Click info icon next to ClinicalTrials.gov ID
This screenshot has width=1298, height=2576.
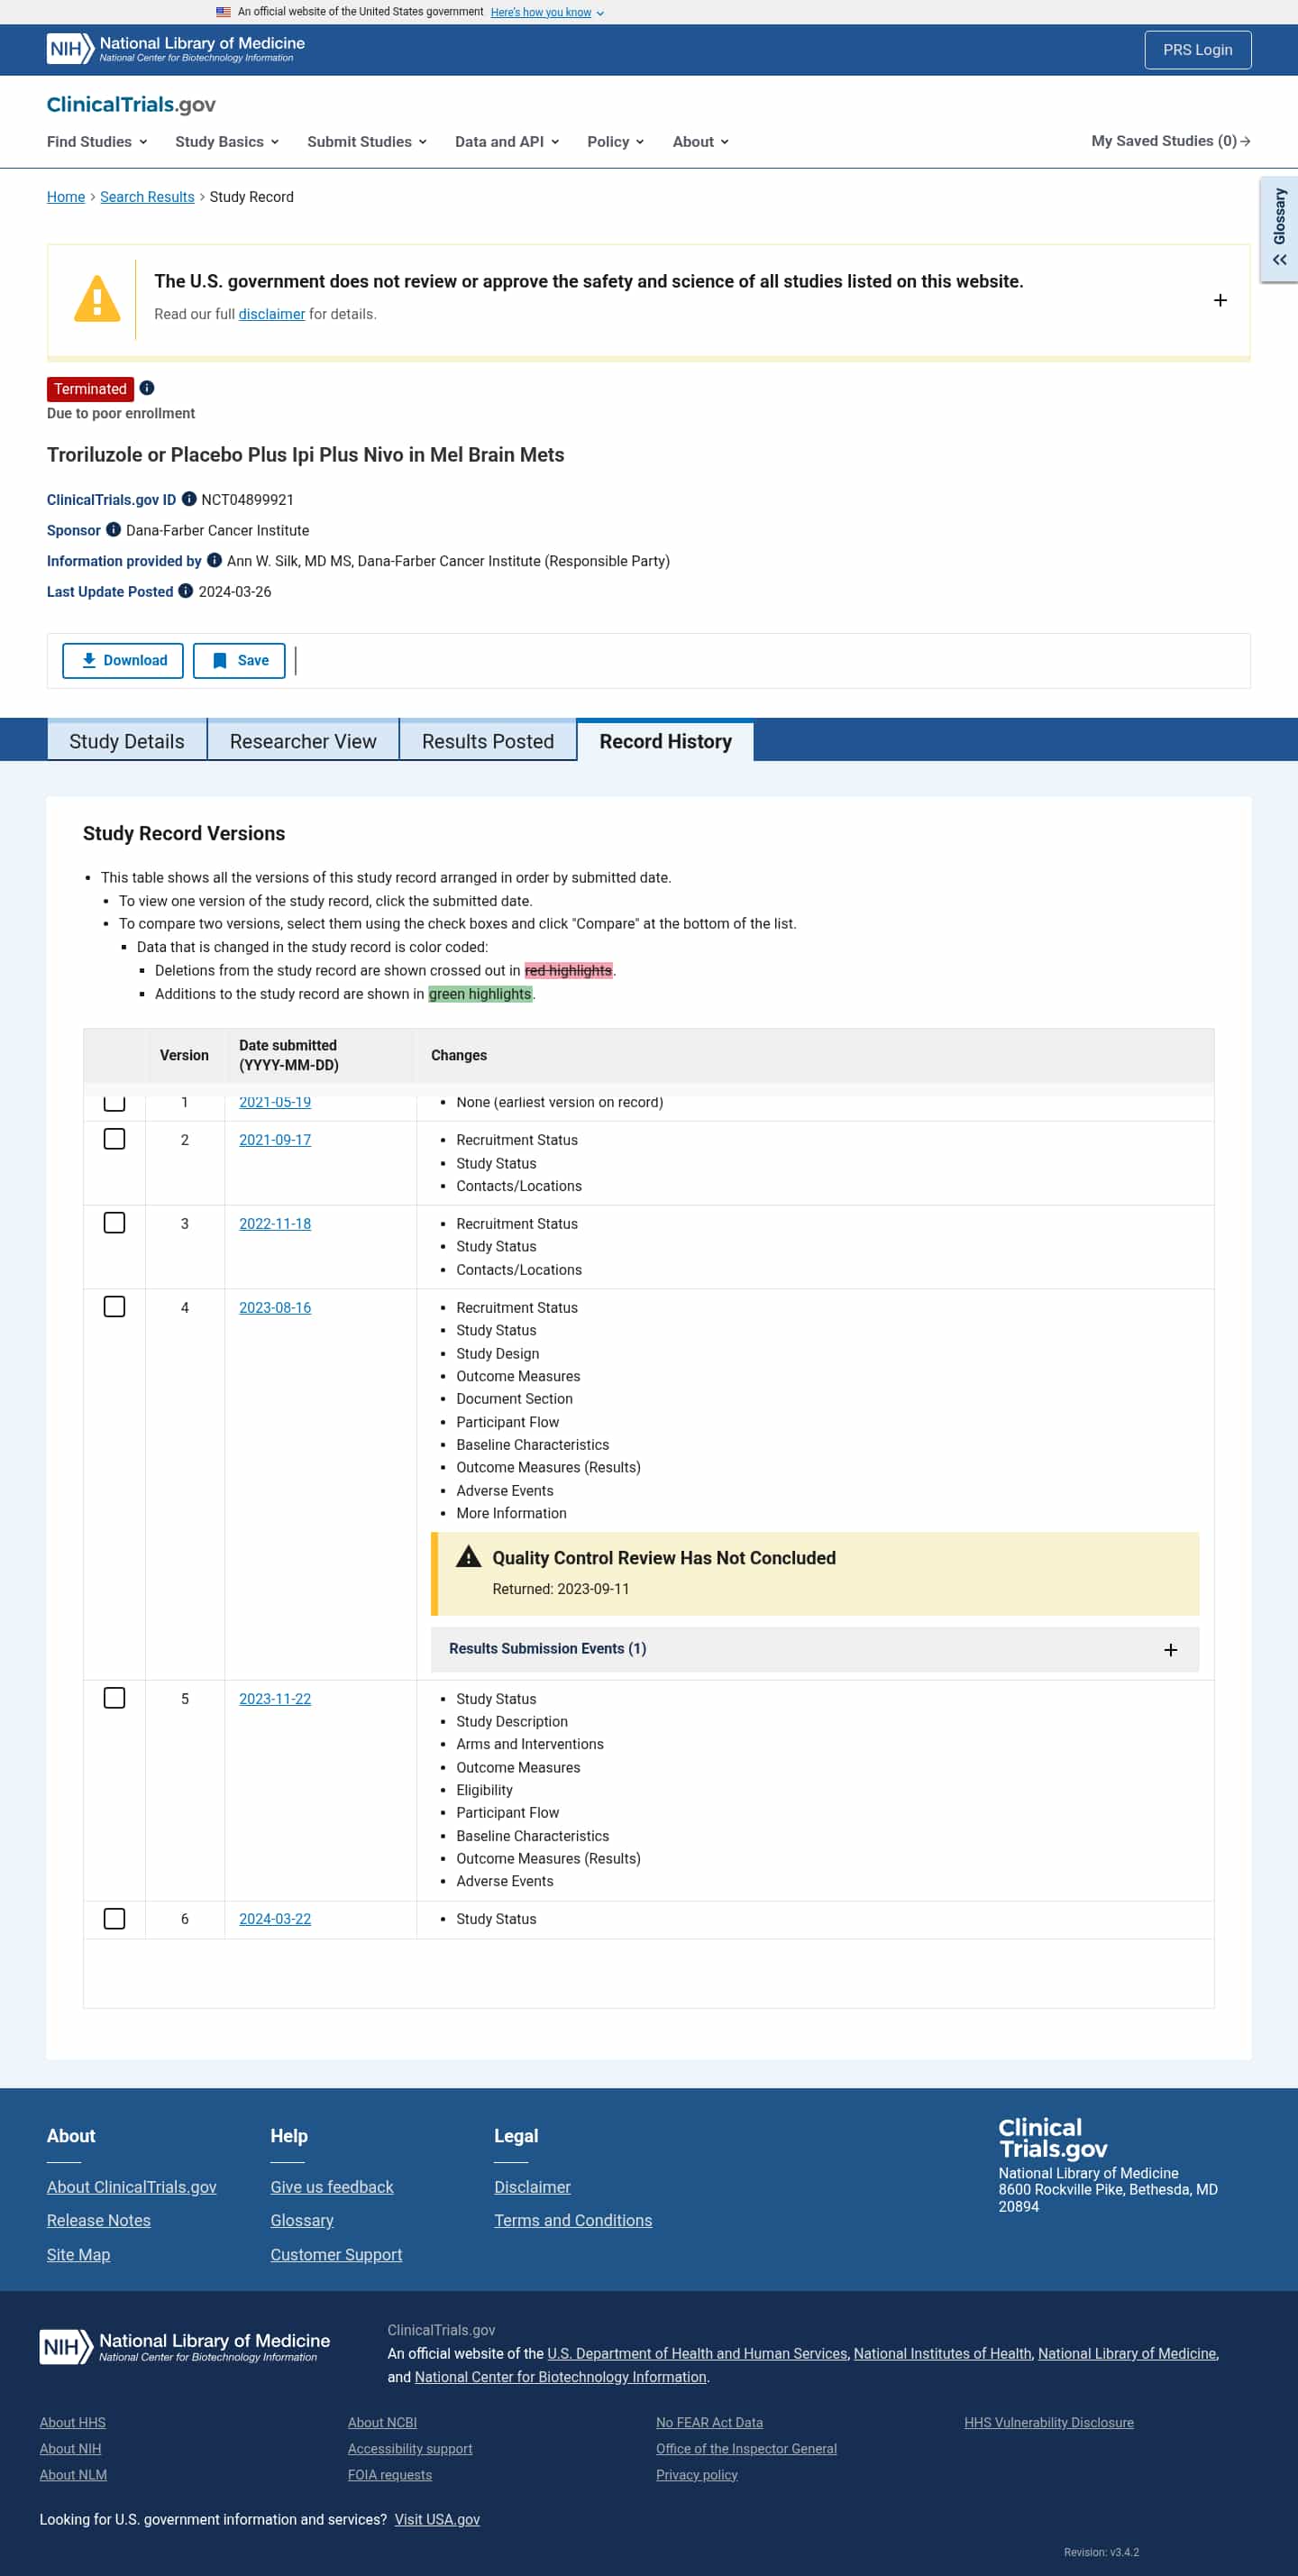click(189, 499)
